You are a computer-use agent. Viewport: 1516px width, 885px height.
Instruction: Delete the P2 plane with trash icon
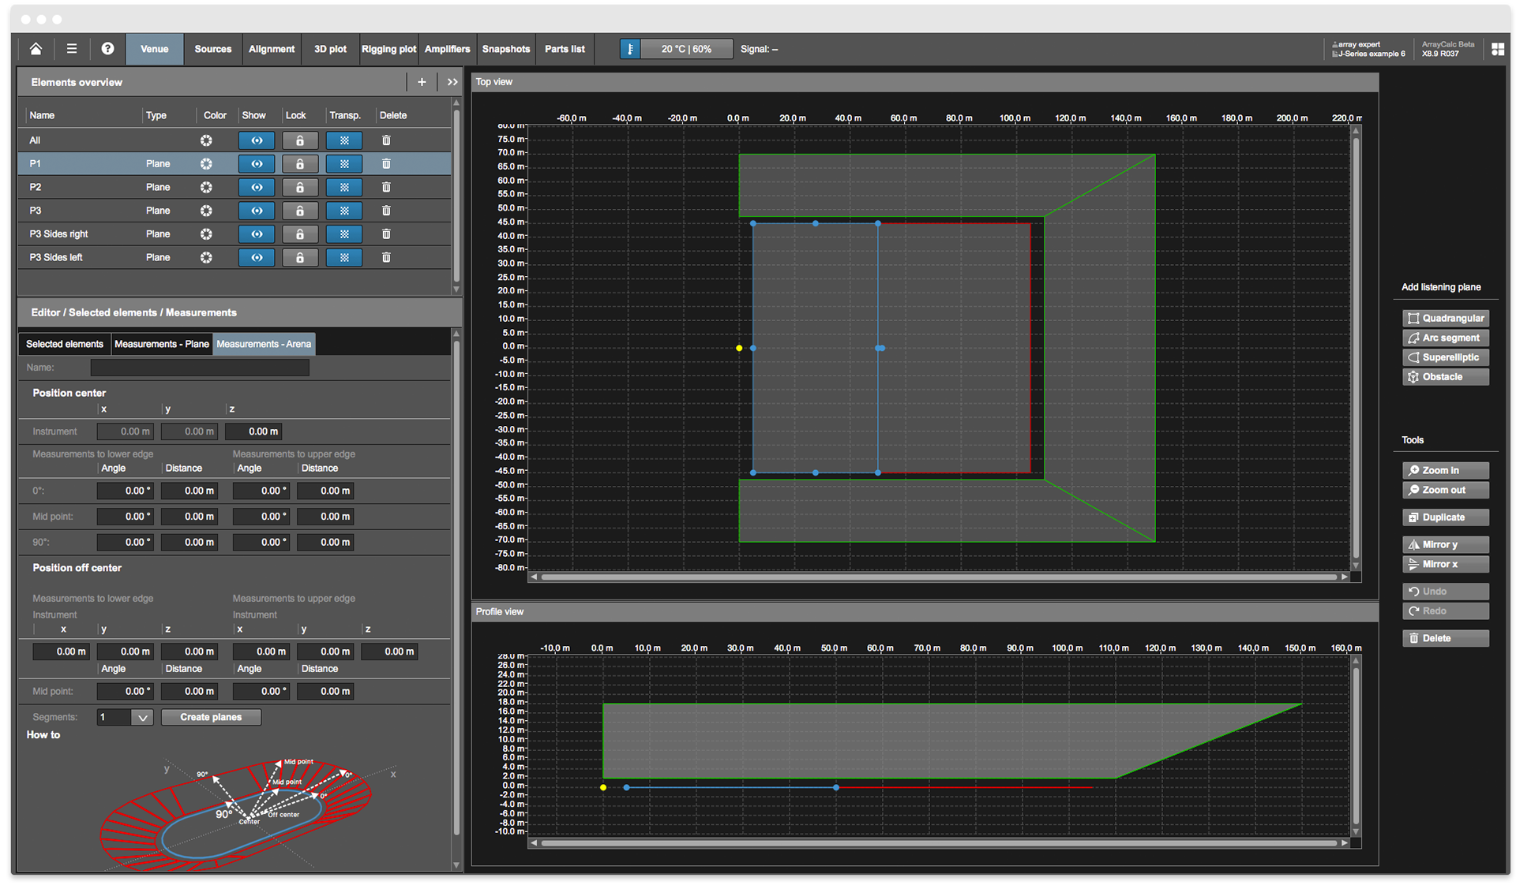(x=386, y=188)
